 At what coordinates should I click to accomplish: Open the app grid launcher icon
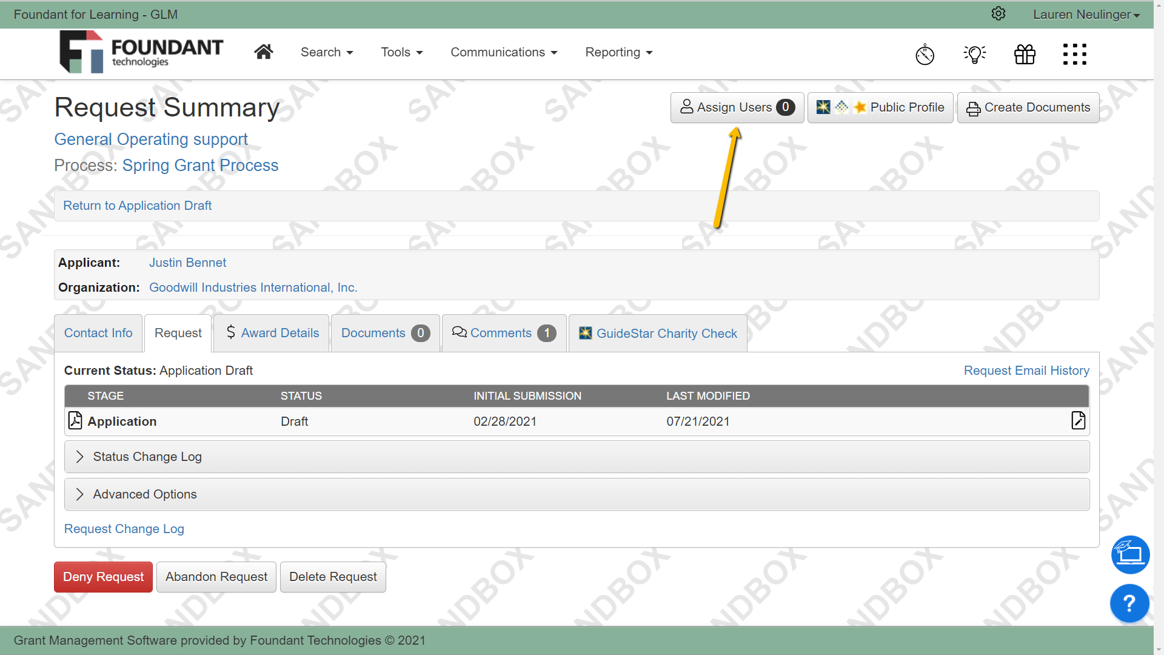[x=1075, y=54]
